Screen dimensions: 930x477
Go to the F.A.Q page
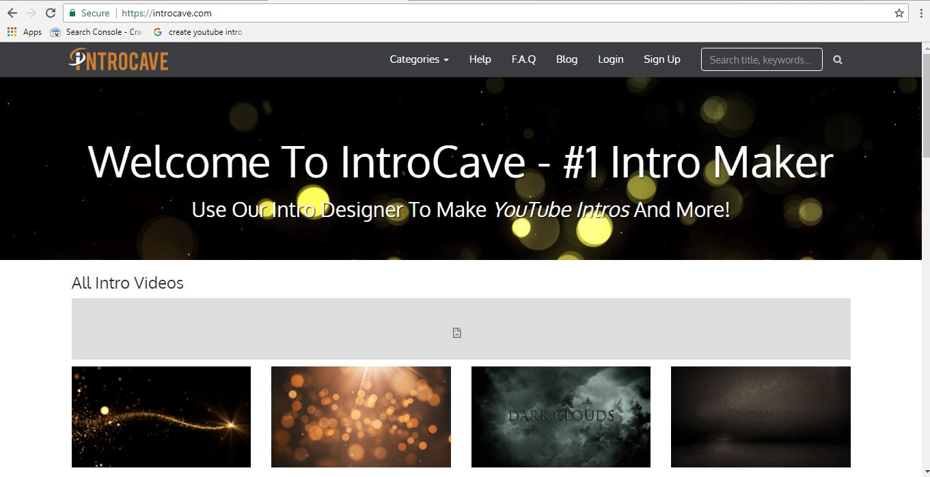click(523, 59)
